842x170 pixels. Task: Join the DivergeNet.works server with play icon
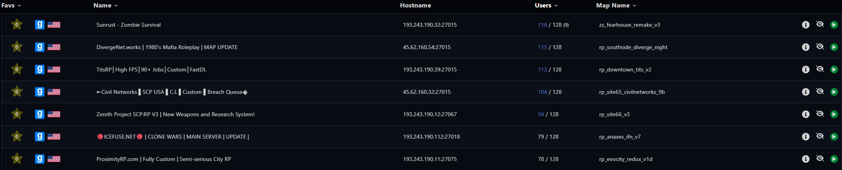click(833, 47)
